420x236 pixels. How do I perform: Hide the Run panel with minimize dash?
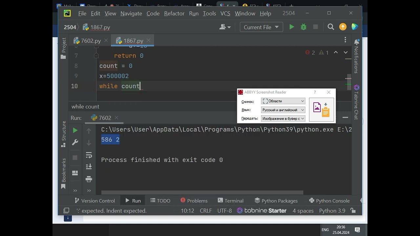(345, 117)
